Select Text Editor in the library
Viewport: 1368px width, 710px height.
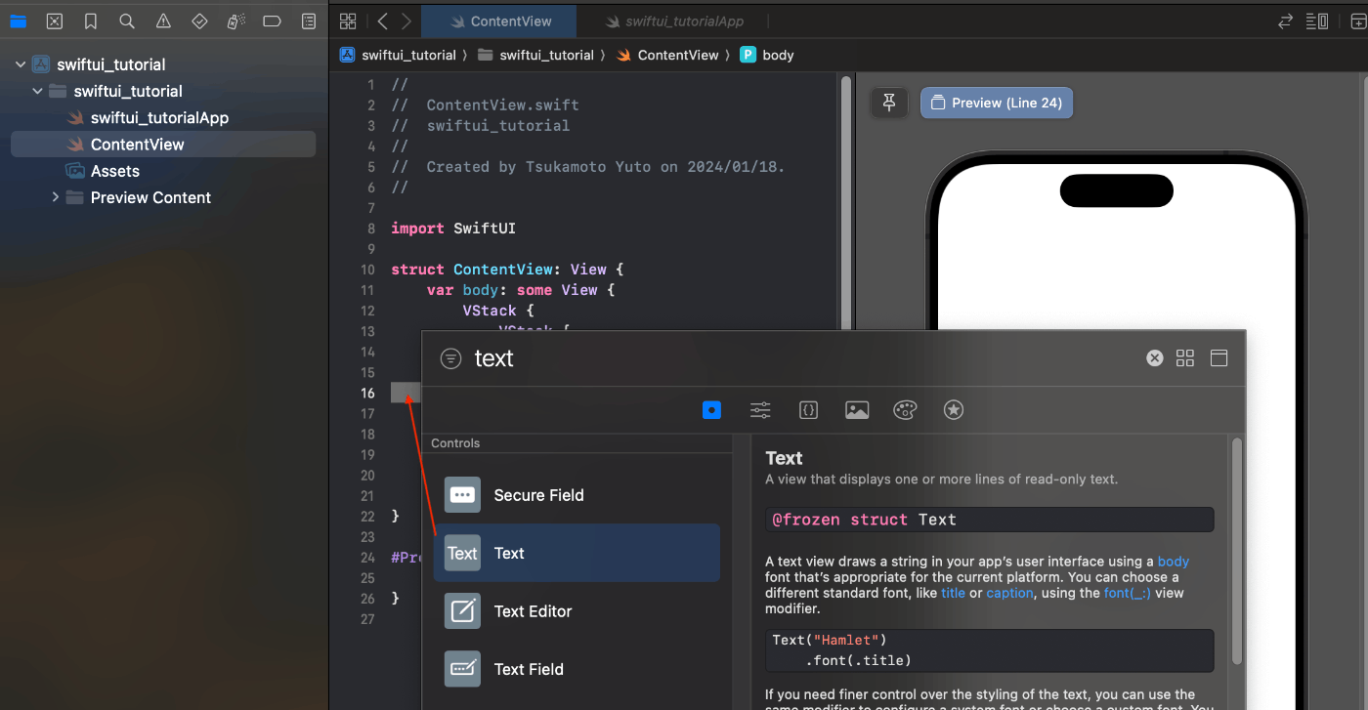[577, 611]
